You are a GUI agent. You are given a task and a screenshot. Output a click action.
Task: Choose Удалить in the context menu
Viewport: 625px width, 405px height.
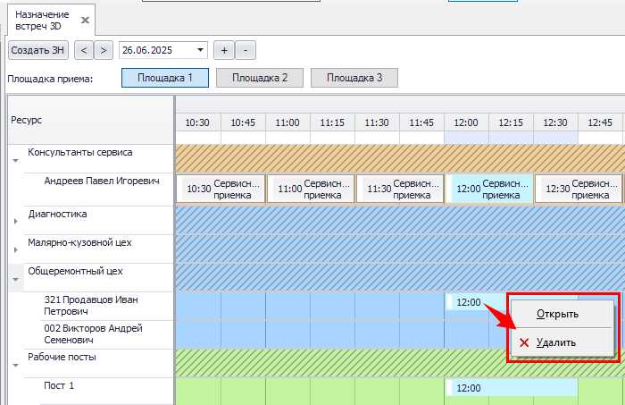tap(555, 342)
